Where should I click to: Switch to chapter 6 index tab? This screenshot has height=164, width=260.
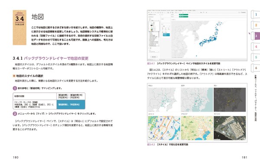coord(256,68)
